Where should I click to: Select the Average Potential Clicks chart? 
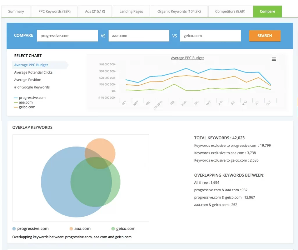coord(33,72)
